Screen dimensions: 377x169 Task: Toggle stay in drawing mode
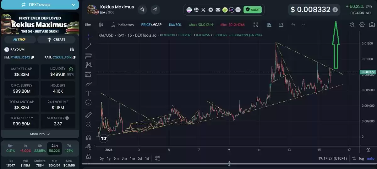click(x=89, y=146)
